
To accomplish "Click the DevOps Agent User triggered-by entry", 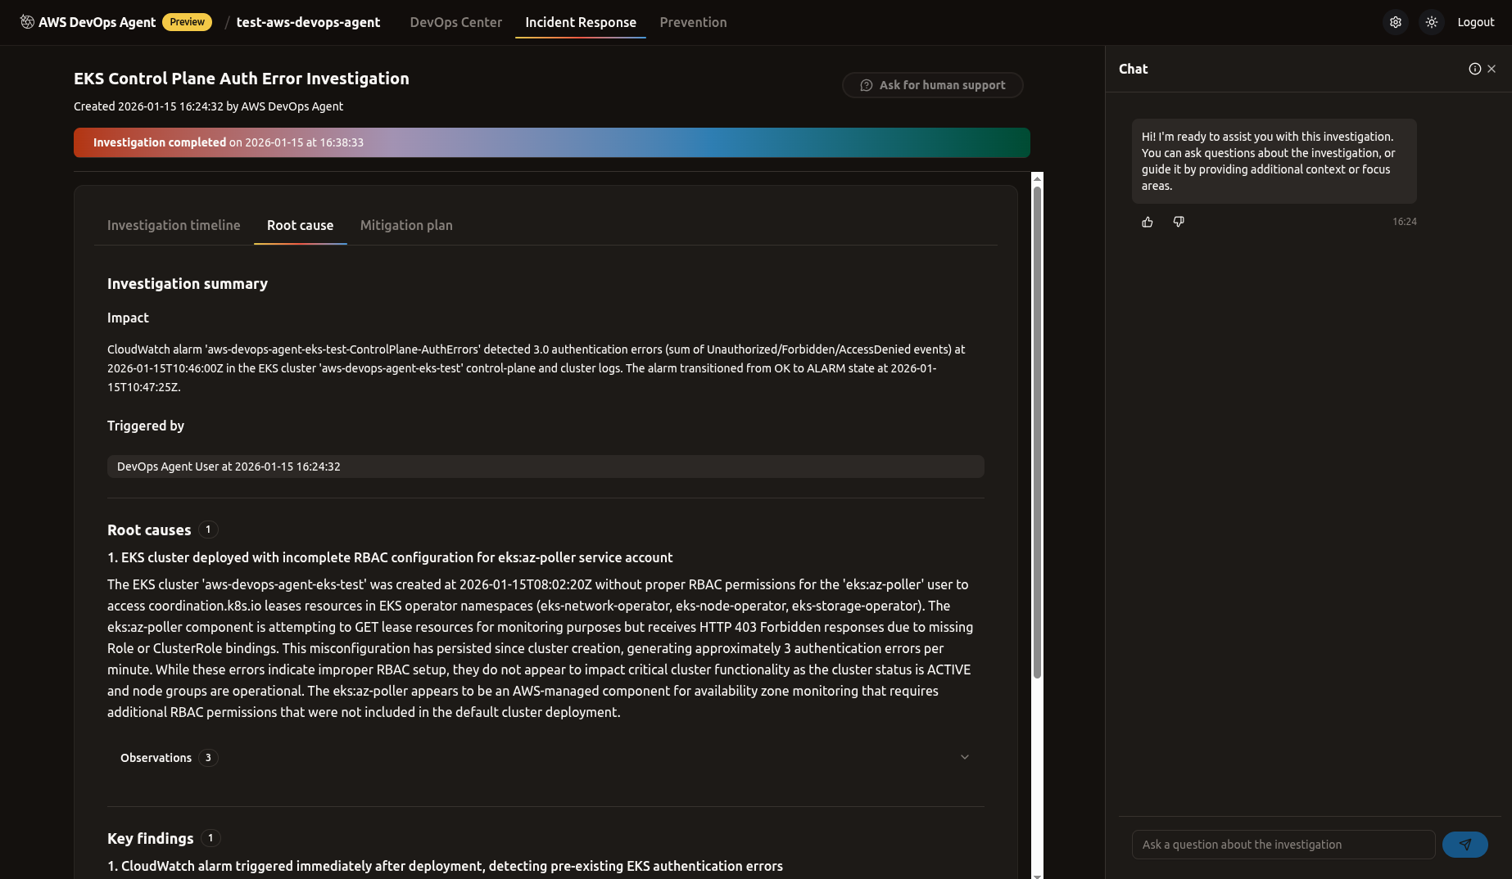I will (545, 467).
